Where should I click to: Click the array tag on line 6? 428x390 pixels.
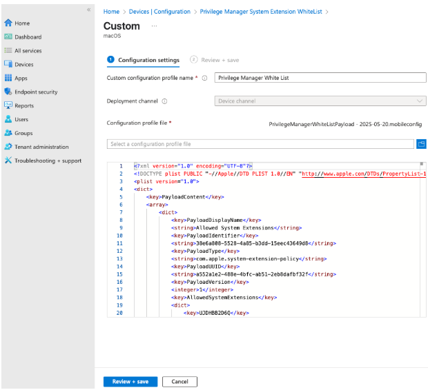tap(157, 205)
